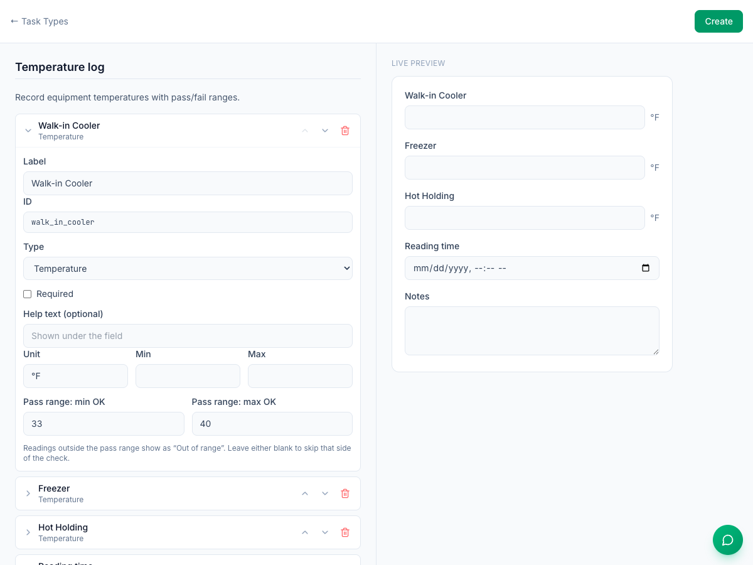
Task: Open the Type dropdown showing Temperature
Action: pyautogui.click(x=188, y=268)
